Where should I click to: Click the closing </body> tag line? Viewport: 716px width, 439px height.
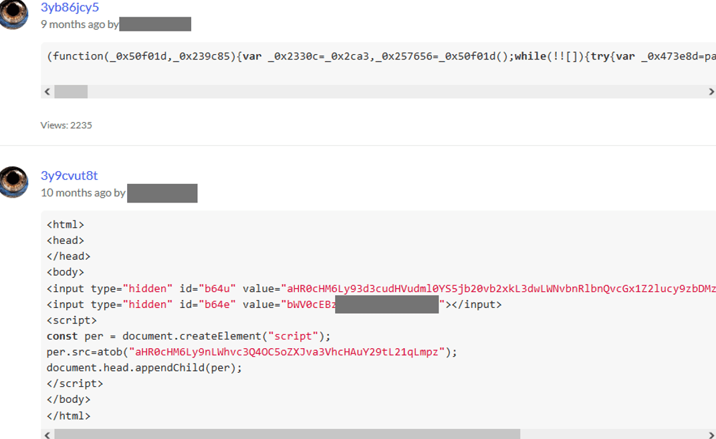click(68, 400)
